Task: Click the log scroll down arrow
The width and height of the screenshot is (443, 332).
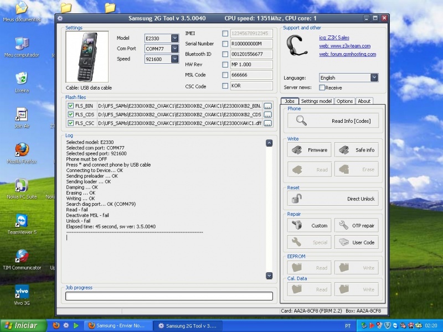Action: pos(269,276)
